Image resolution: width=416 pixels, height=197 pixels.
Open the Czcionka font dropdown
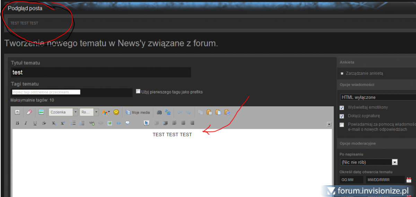point(63,112)
